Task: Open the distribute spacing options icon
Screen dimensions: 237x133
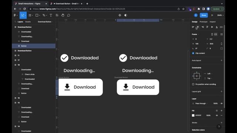Action: [221, 27]
